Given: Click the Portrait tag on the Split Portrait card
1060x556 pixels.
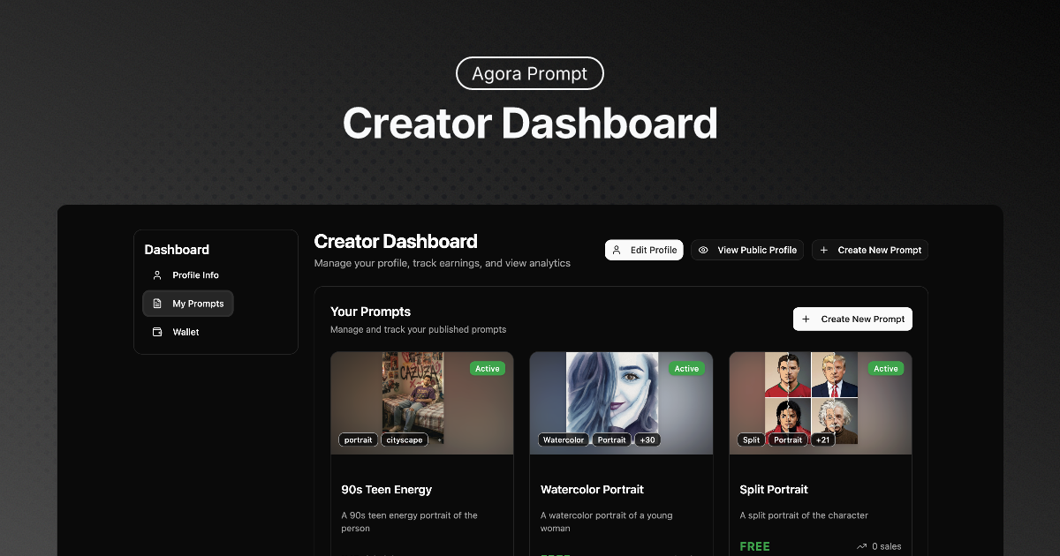Looking at the screenshot, I should tap(788, 440).
